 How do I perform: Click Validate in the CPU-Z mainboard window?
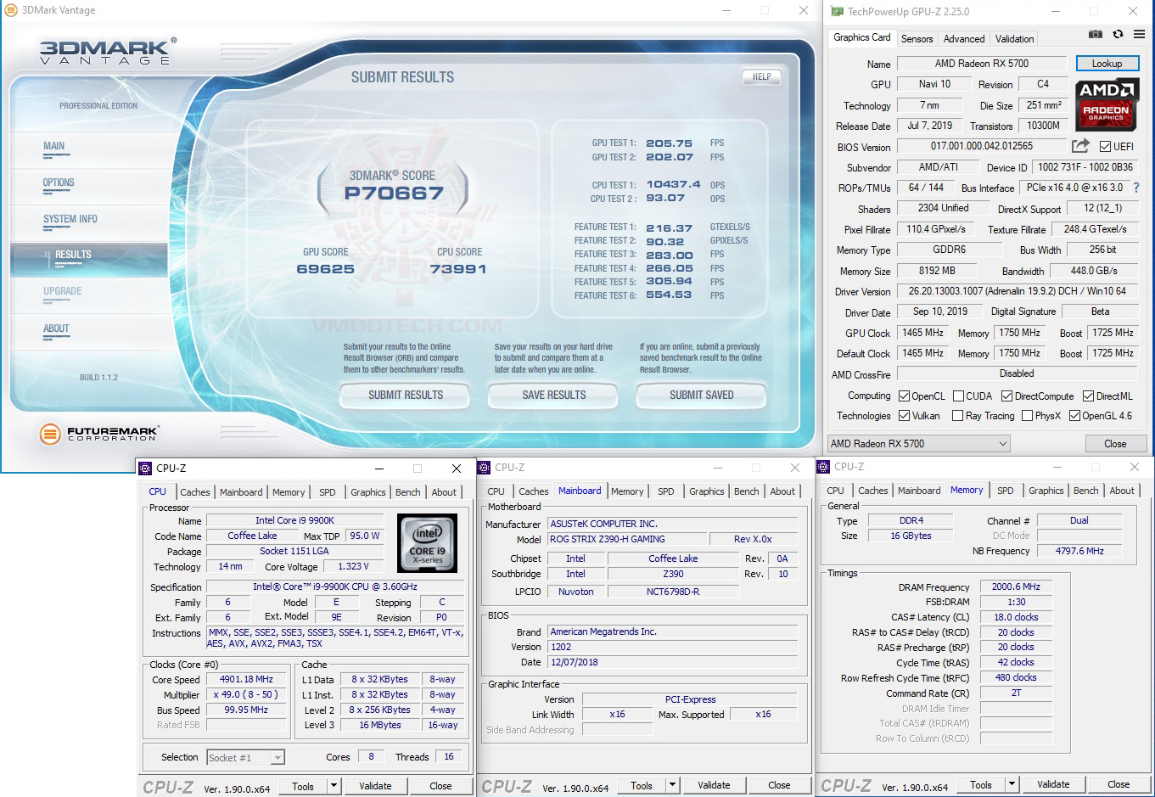coord(714,785)
